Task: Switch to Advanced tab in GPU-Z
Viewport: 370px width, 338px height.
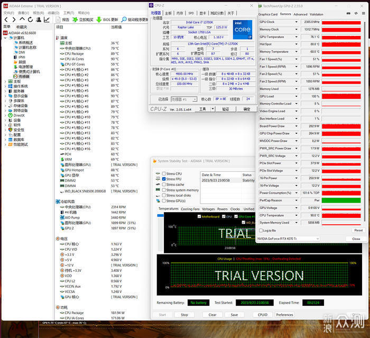Action: (300, 14)
